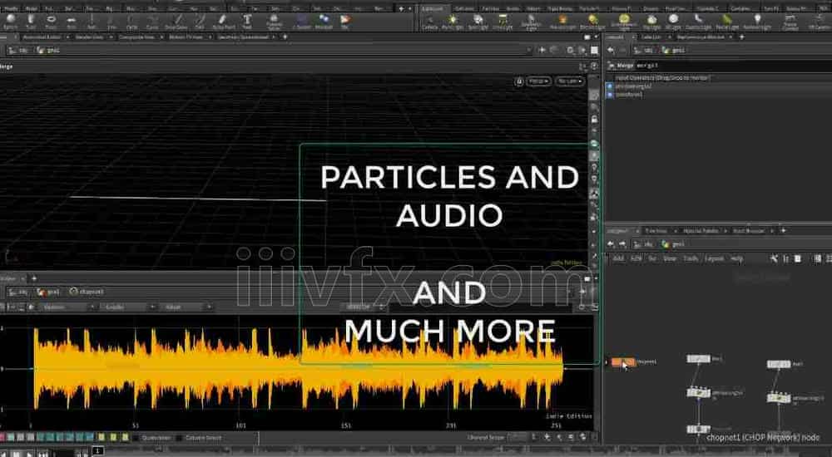The width and height of the screenshot is (832, 457).
Task: Click back arrow in parameter pane
Action: (x=612, y=51)
